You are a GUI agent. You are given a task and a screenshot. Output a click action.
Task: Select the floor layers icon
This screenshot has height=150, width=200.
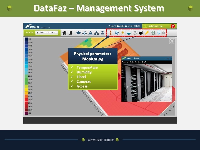pos(78,33)
